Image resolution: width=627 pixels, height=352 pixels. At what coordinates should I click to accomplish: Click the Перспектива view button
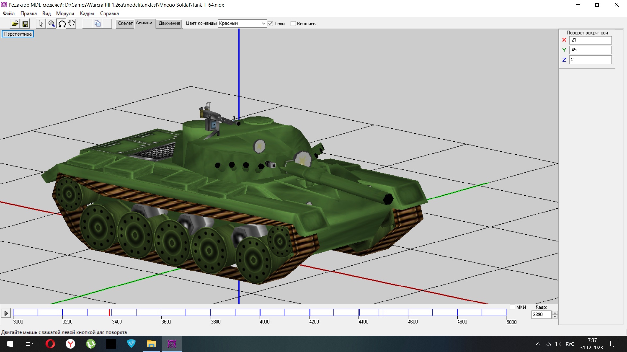click(18, 34)
